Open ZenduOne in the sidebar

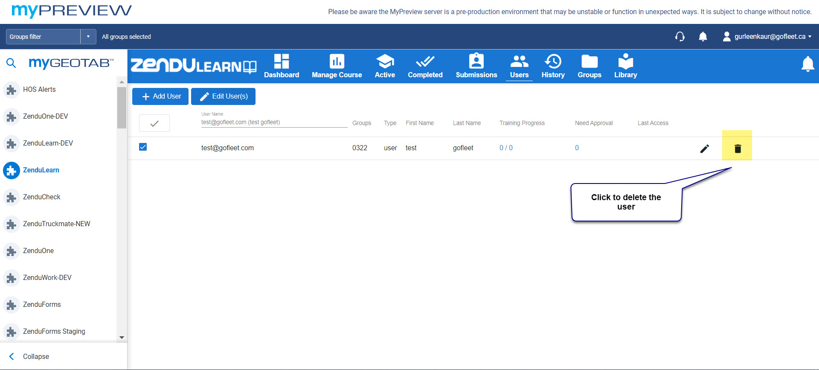click(x=38, y=251)
